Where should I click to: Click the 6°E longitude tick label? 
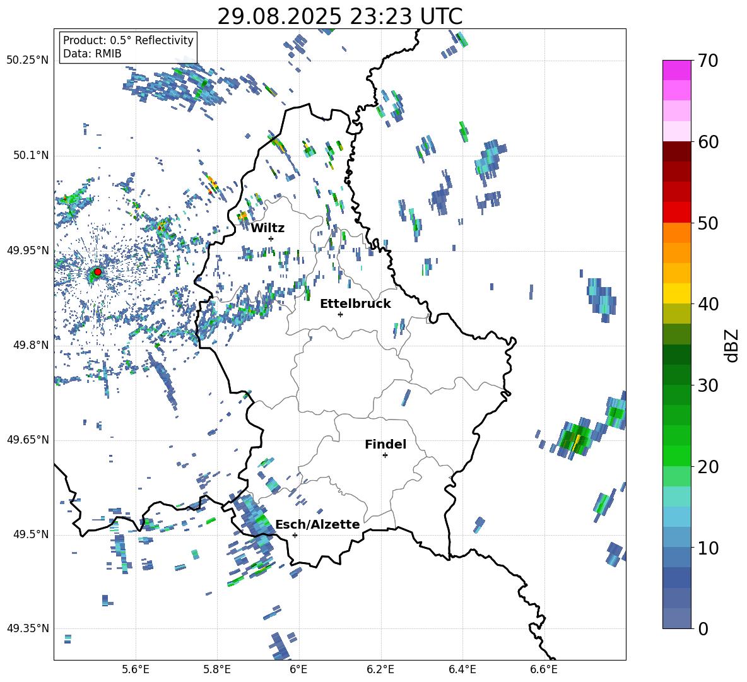click(x=298, y=670)
